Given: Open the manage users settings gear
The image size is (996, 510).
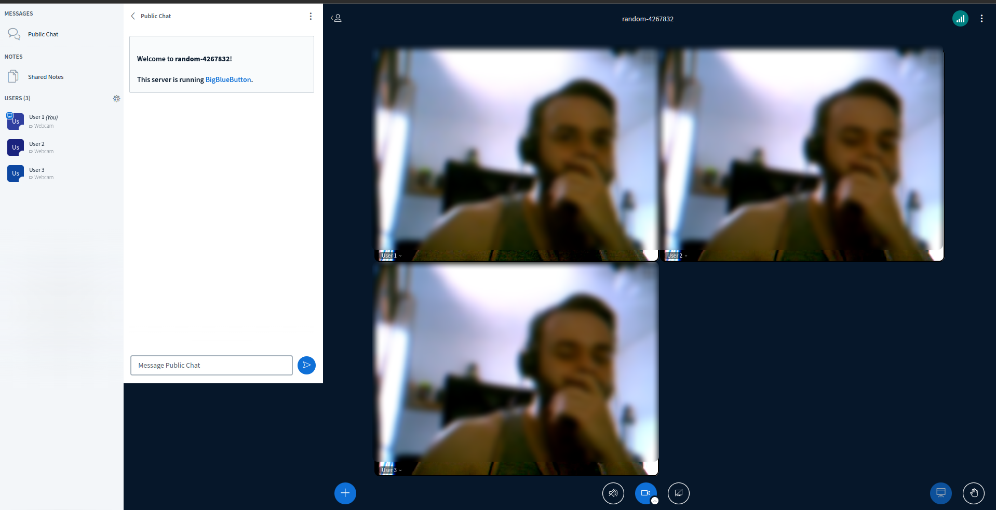Looking at the screenshot, I should (117, 99).
